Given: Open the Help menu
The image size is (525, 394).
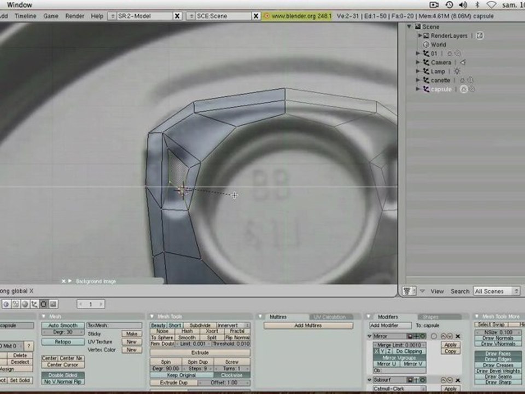Looking at the screenshot, I should click(x=97, y=16).
